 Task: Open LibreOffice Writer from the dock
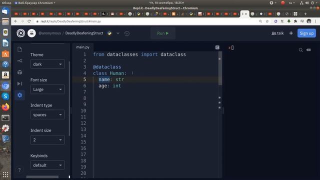(x=5, y=43)
